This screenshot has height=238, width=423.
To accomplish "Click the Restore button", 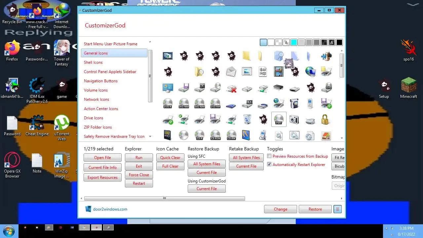I will coord(315,209).
